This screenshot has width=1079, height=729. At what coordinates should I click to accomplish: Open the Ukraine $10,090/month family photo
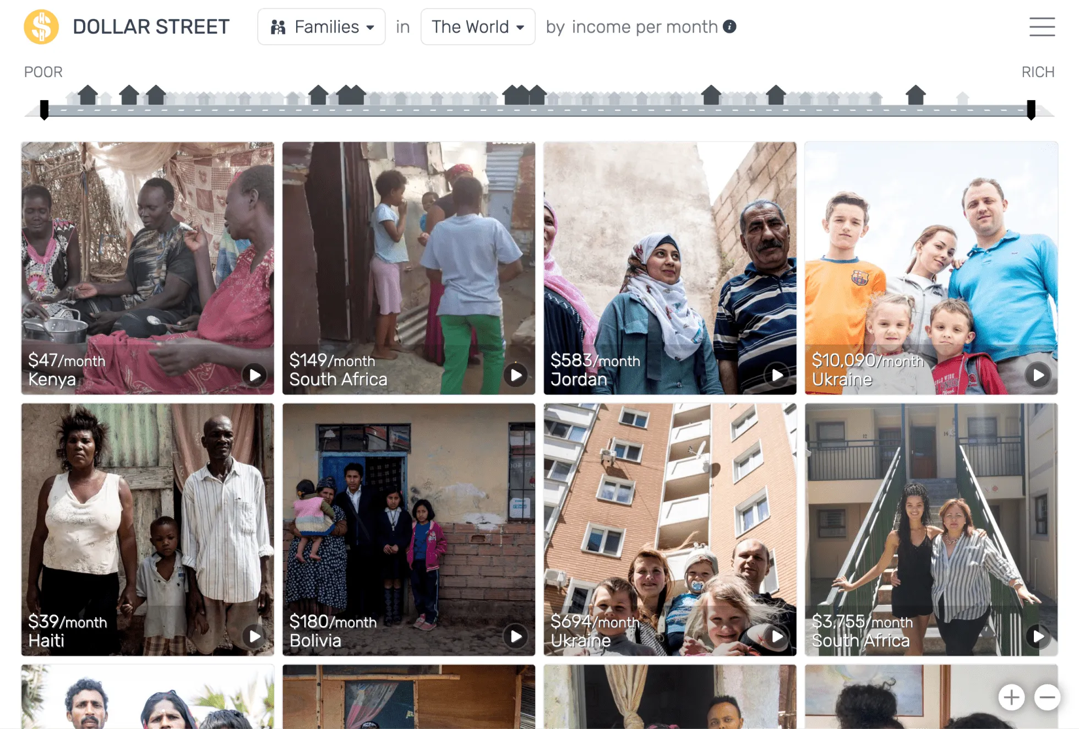(x=931, y=268)
